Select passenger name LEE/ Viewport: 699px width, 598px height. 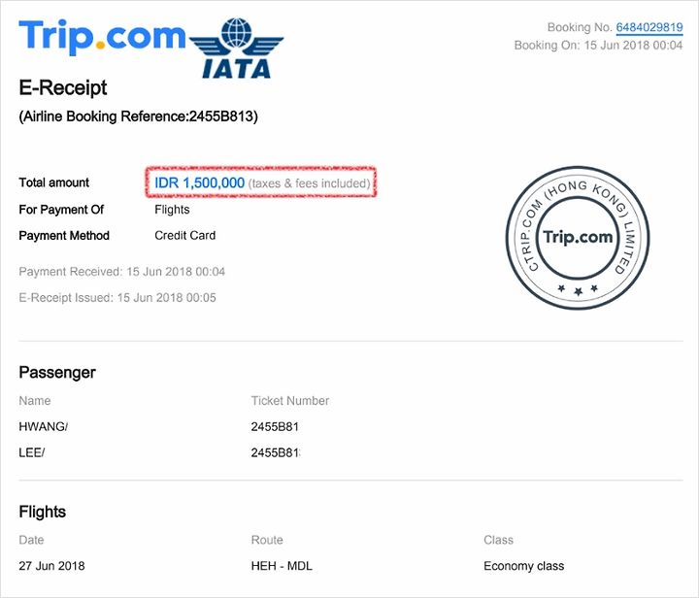(x=32, y=452)
